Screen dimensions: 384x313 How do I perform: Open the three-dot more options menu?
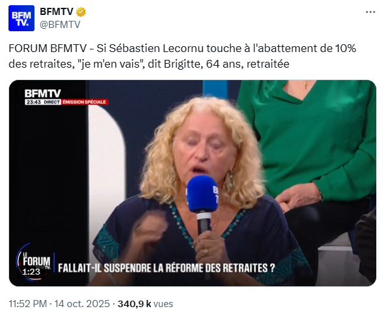pyautogui.click(x=370, y=12)
